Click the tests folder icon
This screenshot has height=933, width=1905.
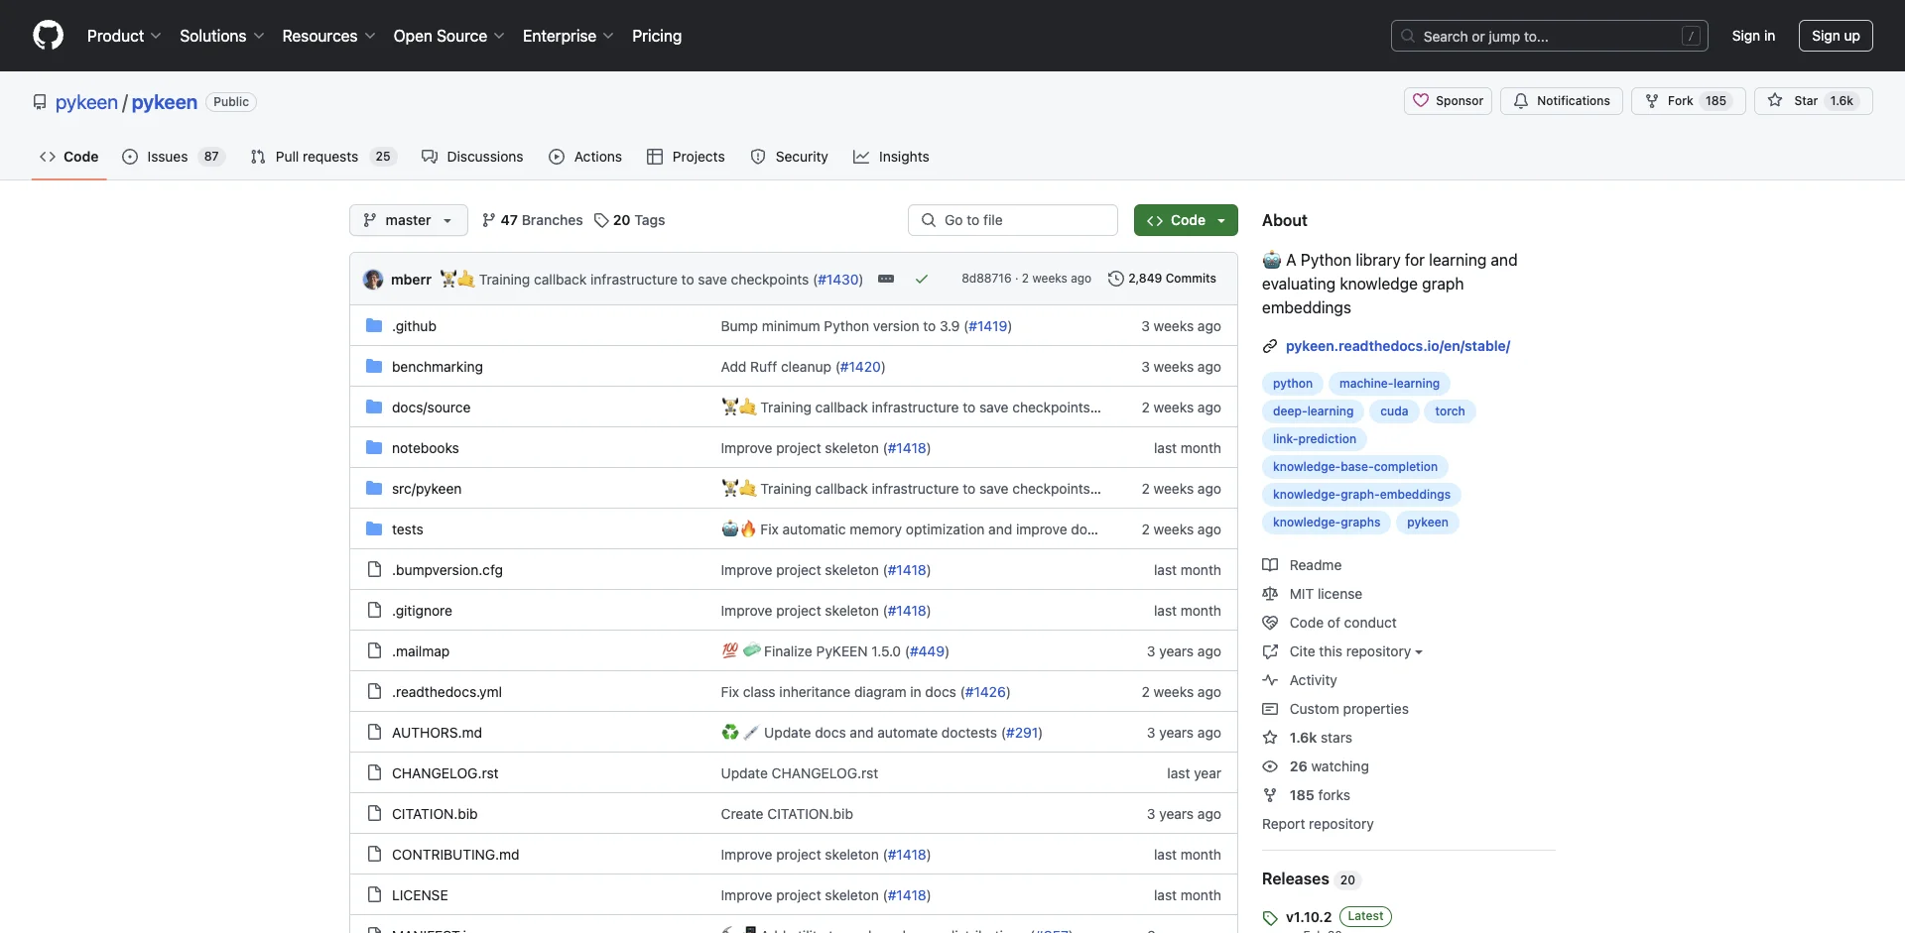point(374,529)
